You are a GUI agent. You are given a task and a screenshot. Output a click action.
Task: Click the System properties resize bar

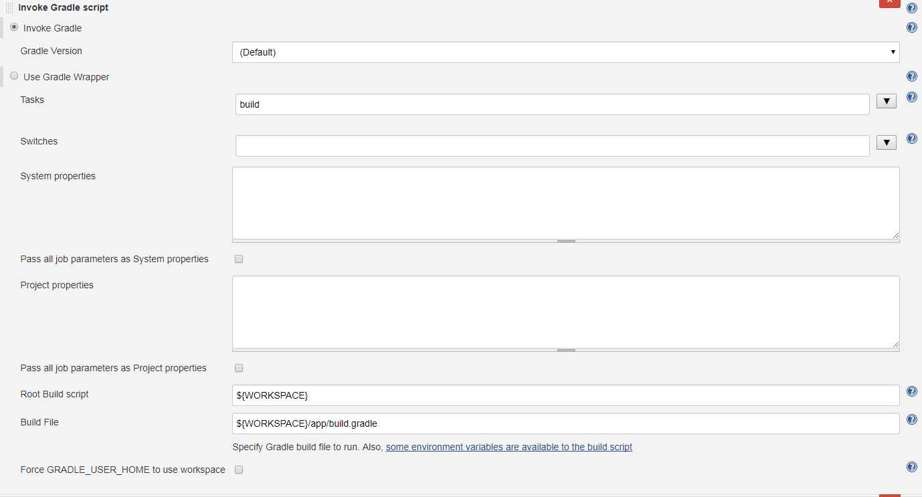coord(565,241)
